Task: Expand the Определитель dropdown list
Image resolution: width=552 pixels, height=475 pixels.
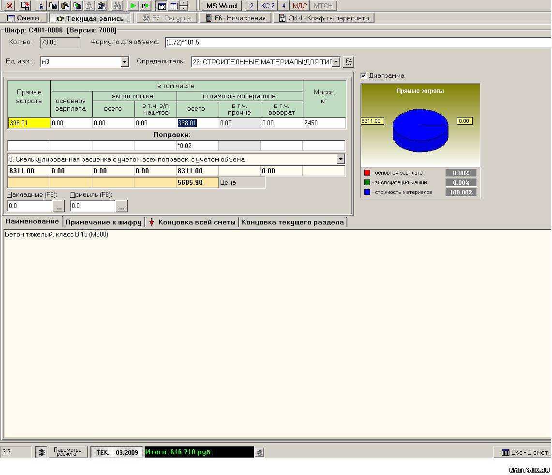Action: [337, 62]
